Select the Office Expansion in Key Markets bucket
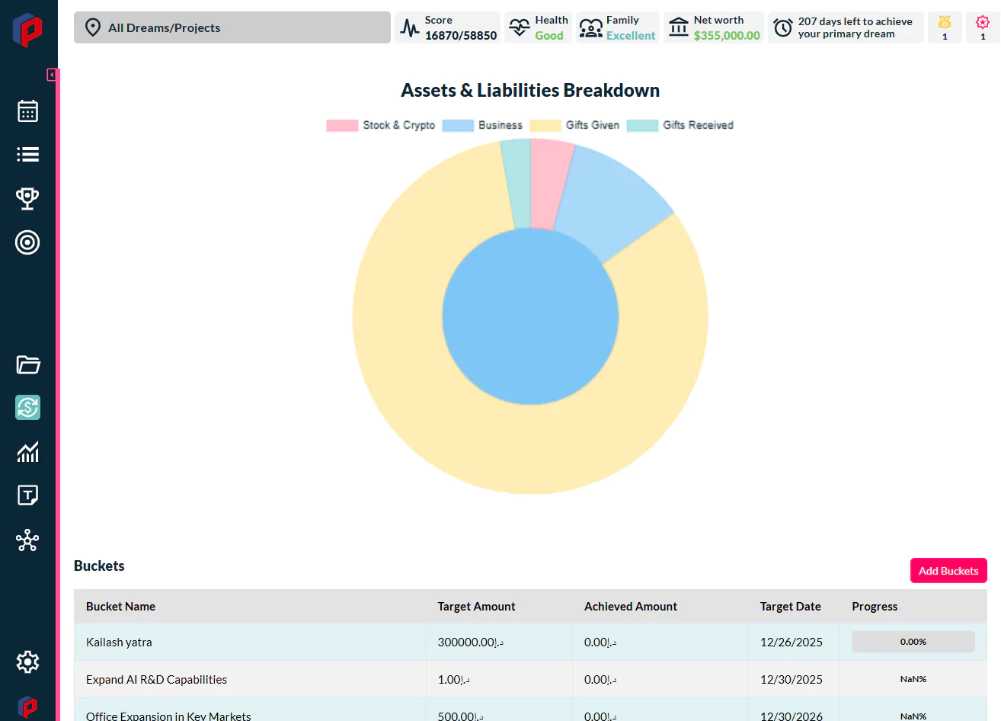The width and height of the screenshot is (1001, 721). pyautogui.click(x=530, y=710)
